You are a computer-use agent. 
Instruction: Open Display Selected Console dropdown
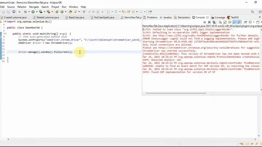coord(254,22)
